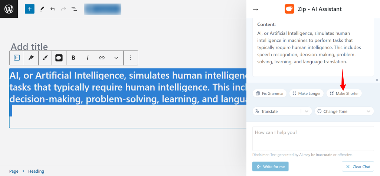The height and width of the screenshot is (176, 380).
Task: Click the Heading block type icon
Action: click(17, 58)
